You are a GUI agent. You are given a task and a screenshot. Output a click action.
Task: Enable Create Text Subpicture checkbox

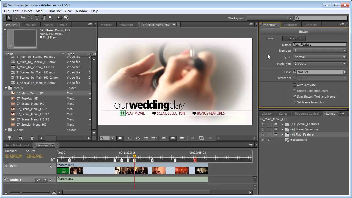click(294, 91)
